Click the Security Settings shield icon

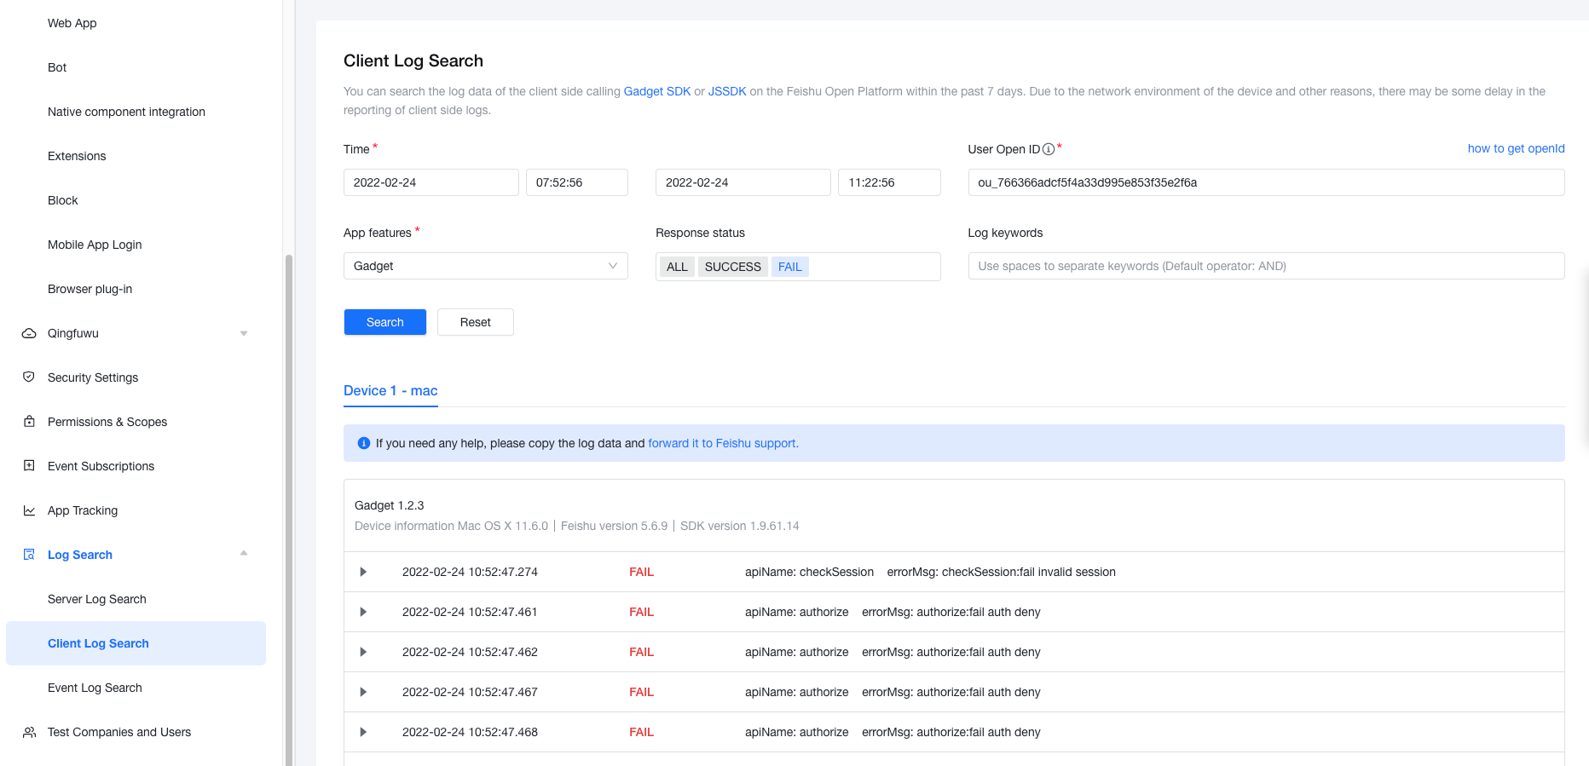pyautogui.click(x=29, y=377)
